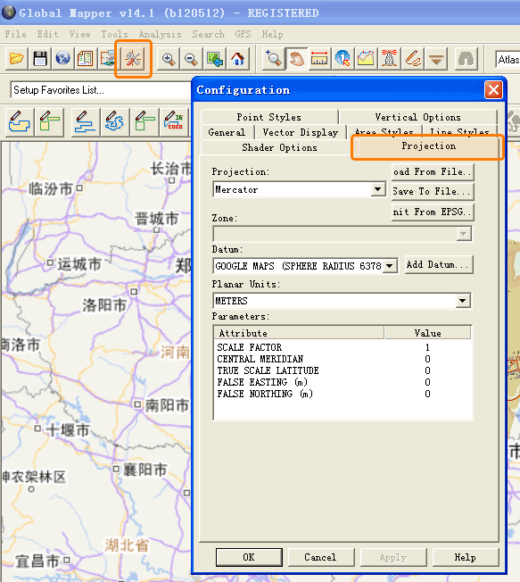Open the Control Center overlay icon
520x582 pixels.
click(x=85, y=59)
